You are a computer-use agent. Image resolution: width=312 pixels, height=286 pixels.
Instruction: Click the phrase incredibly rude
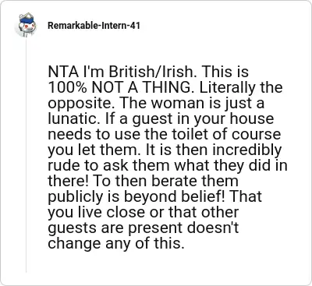(x=165, y=158)
